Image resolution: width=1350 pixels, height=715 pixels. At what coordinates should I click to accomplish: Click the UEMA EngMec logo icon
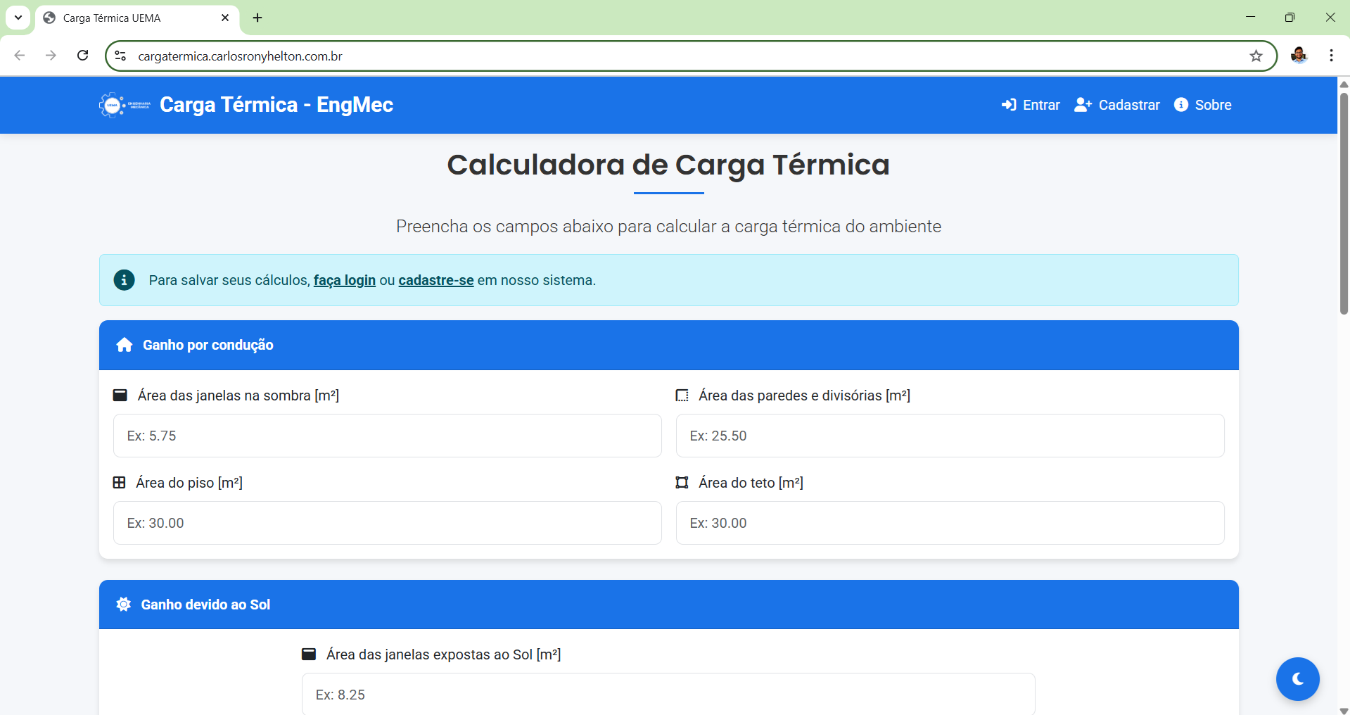(x=125, y=105)
